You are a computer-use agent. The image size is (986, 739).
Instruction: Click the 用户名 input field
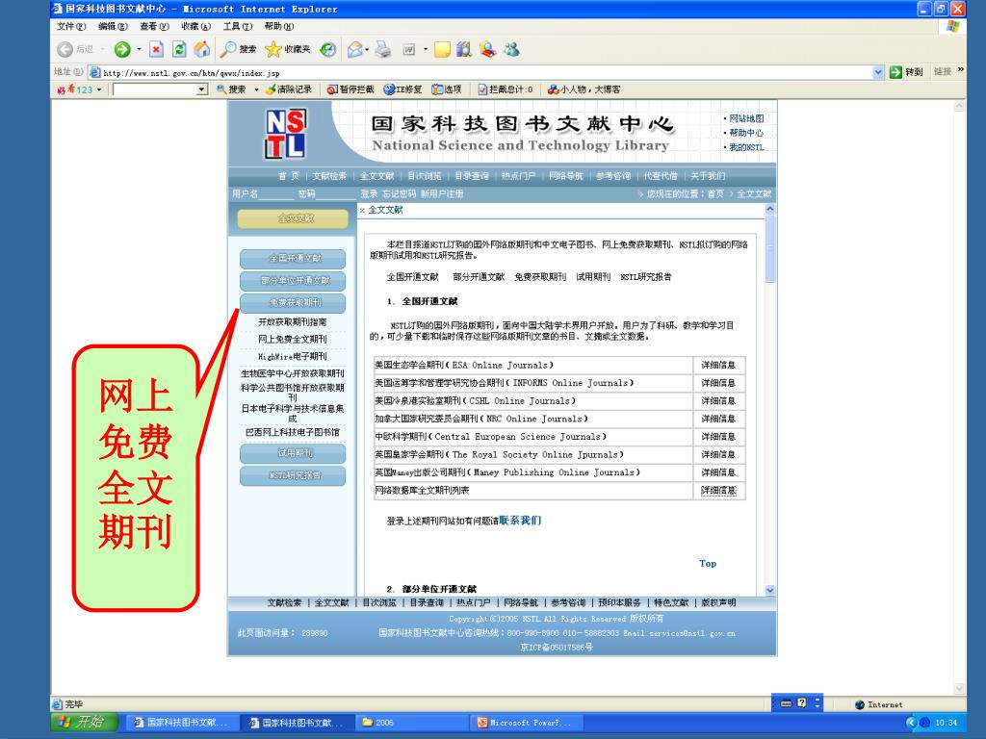(276, 193)
